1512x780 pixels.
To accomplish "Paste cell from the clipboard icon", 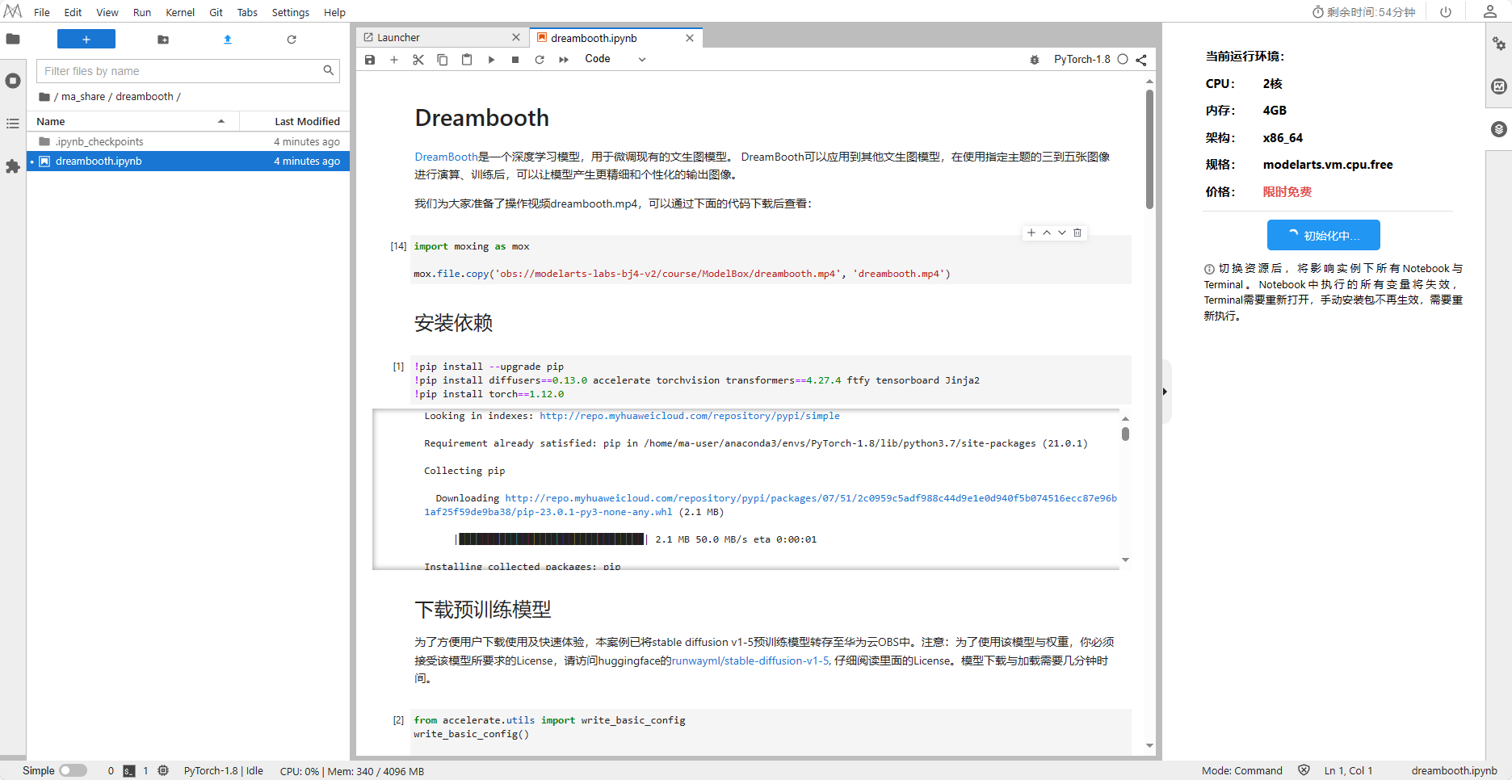I will 467,60.
